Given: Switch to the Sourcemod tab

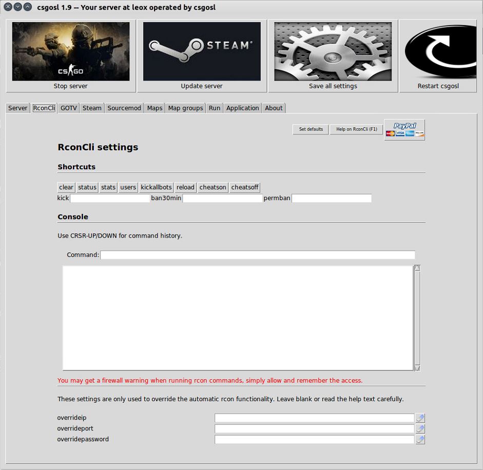Looking at the screenshot, I should click(x=124, y=108).
